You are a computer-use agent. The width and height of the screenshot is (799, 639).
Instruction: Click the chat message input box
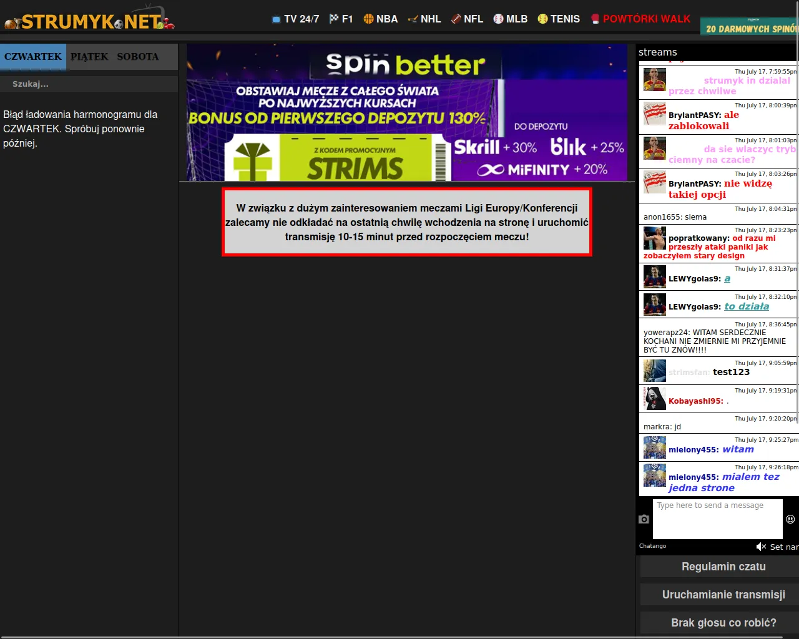point(718,519)
